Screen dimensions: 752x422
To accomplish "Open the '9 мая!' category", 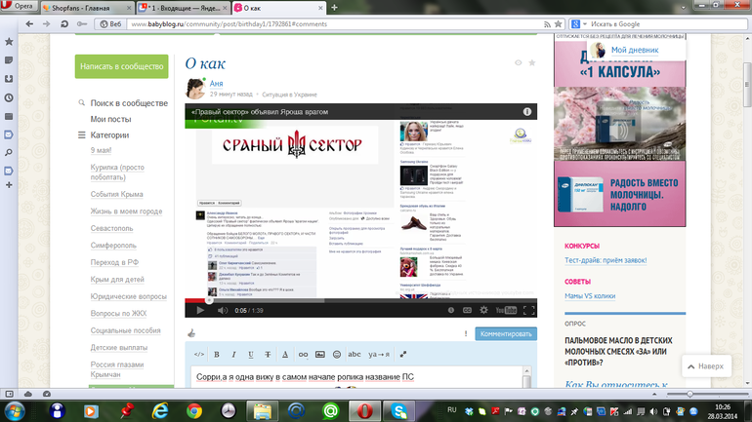I will click(101, 150).
